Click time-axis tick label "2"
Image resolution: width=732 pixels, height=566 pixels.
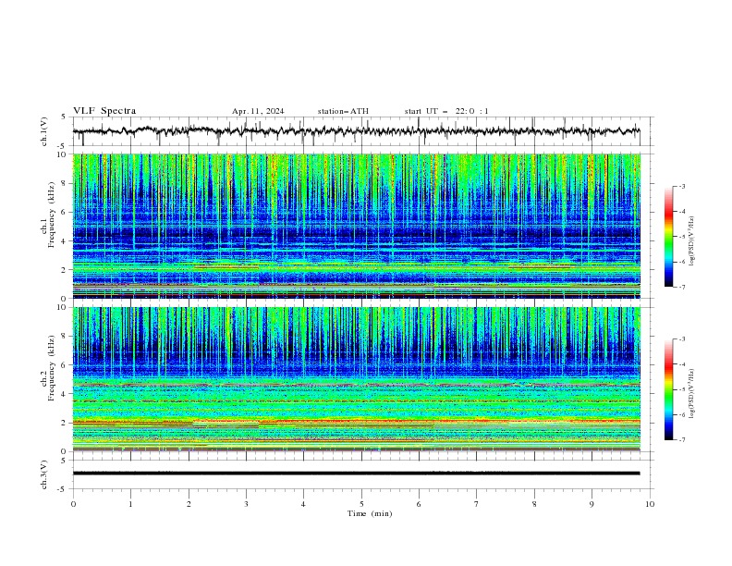point(189,504)
